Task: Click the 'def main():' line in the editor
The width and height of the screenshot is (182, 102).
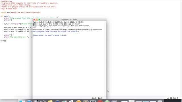Action: click(5, 16)
